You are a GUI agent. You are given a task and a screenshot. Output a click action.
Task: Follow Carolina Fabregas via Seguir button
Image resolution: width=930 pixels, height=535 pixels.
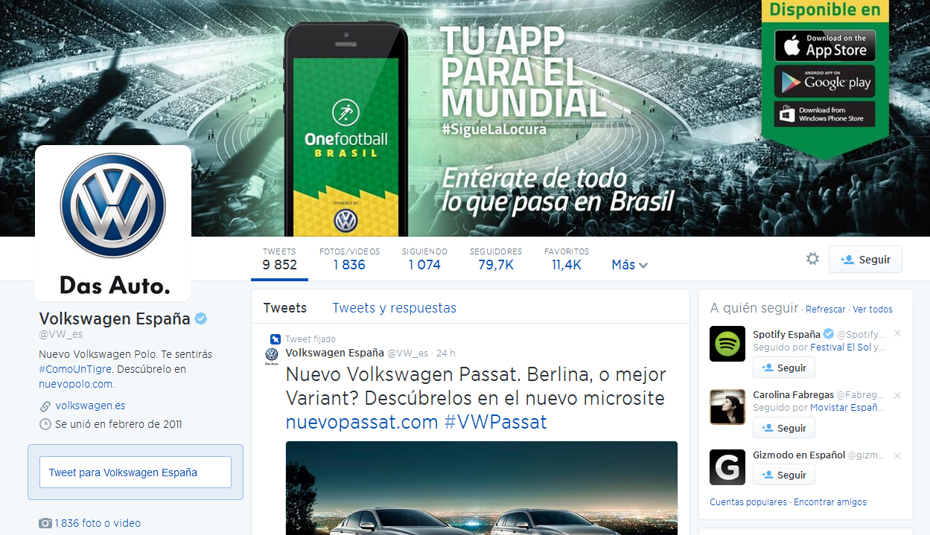[784, 428]
